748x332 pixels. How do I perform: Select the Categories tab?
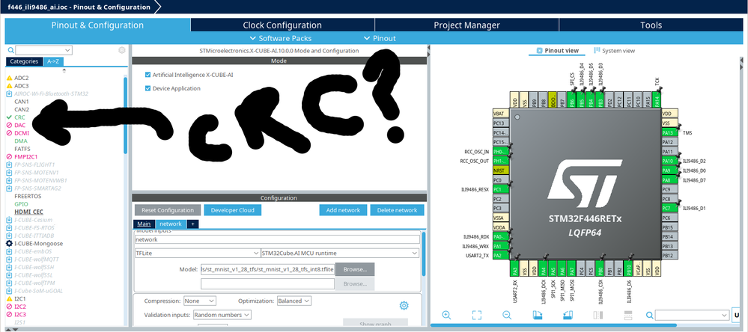point(24,61)
